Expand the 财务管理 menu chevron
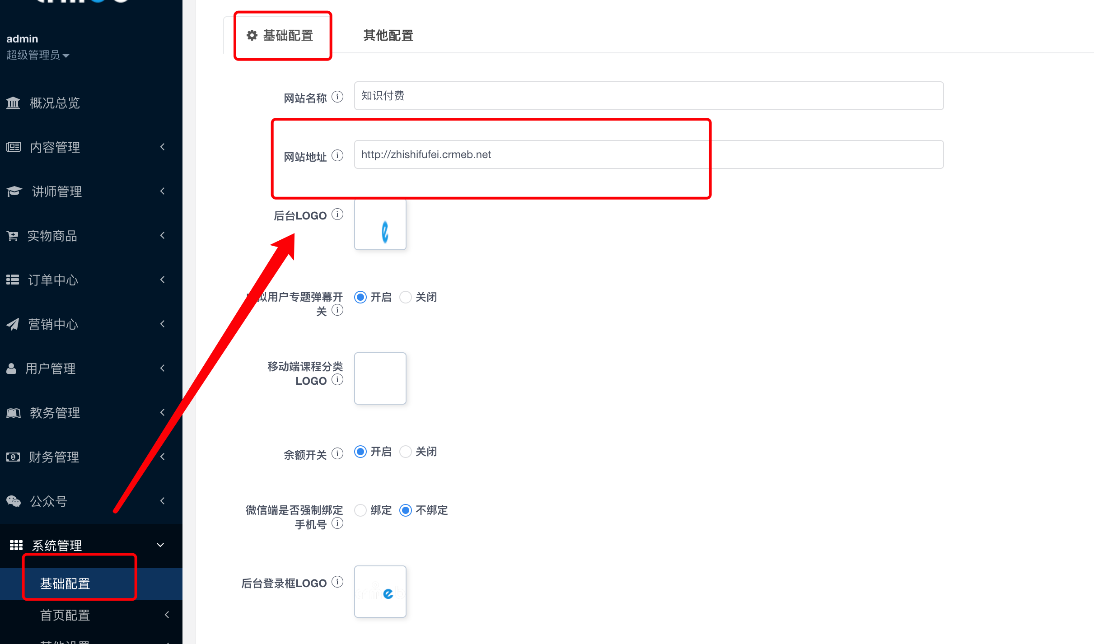Viewport: 1094px width, 644px height. coord(163,457)
